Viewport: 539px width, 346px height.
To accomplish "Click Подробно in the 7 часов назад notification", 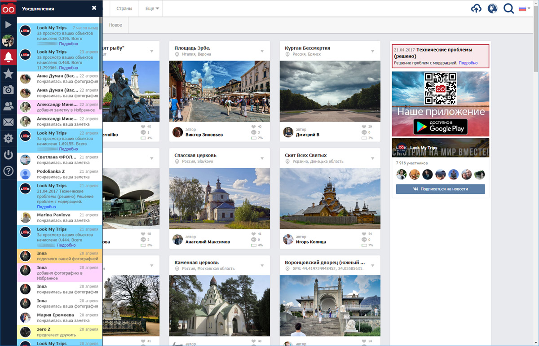I will [x=68, y=44].
